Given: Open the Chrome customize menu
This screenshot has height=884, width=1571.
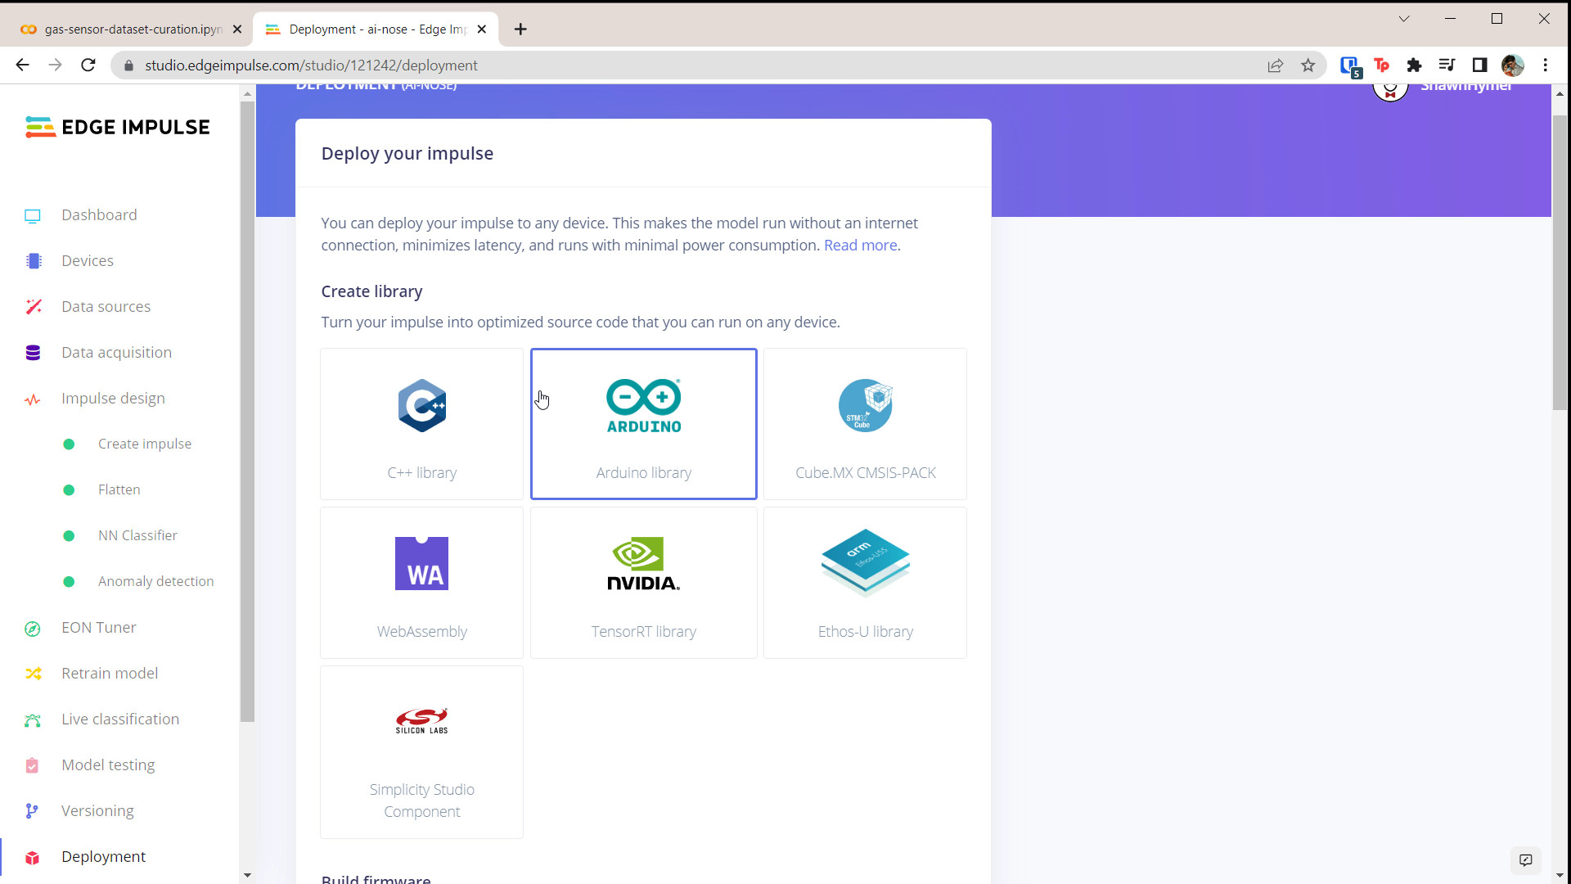Looking at the screenshot, I should tap(1546, 65).
